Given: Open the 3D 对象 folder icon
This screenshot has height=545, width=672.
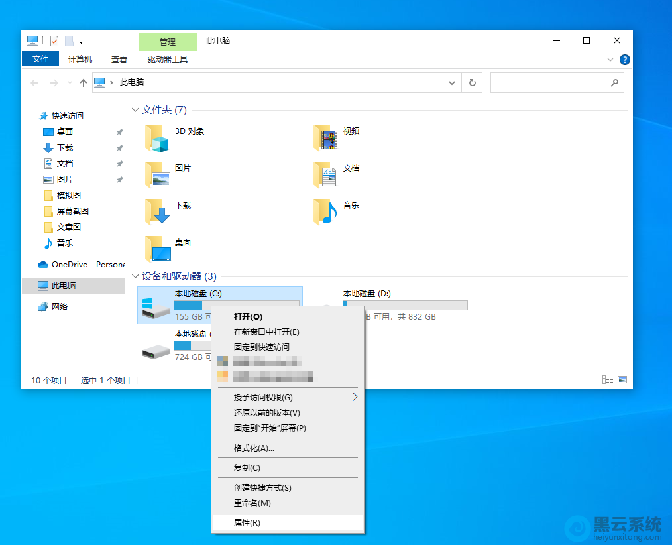Looking at the screenshot, I should [158, 138].
